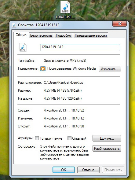Click the desktop file label 120413191...

click(65, 17)
